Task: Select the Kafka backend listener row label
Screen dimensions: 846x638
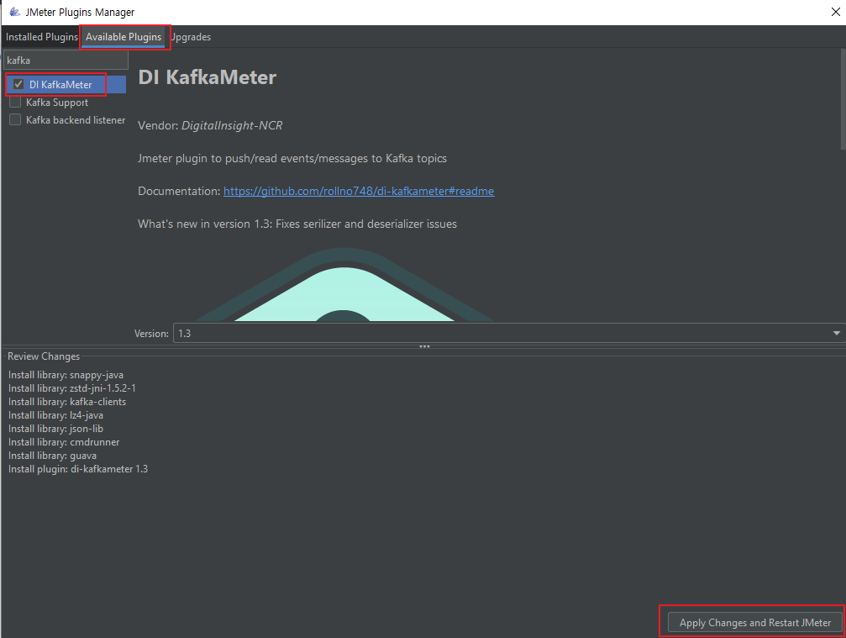Action: point(76,120)
